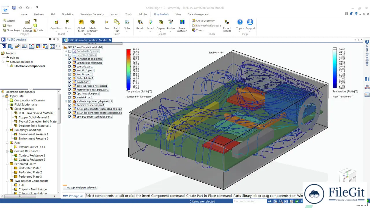Click the Goals flag icon
The width and height of the screenshot is (370, 208).
[x=68, y=22]
